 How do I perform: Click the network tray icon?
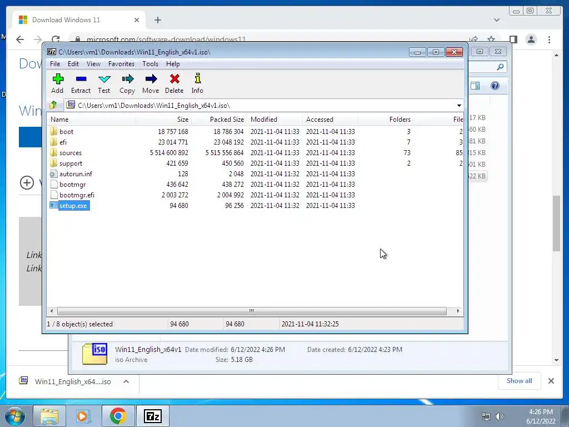pos(486,416)
